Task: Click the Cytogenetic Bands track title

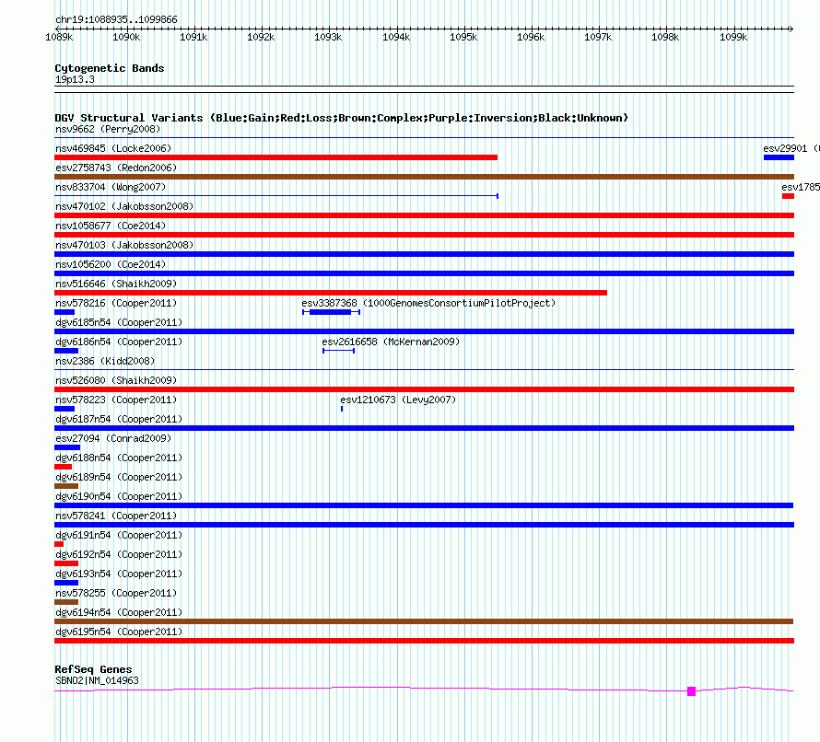Action: [110, 68]
